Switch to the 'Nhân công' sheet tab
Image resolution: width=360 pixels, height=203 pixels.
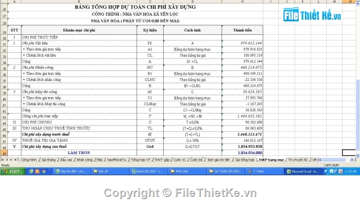click(x=84, y=160)
